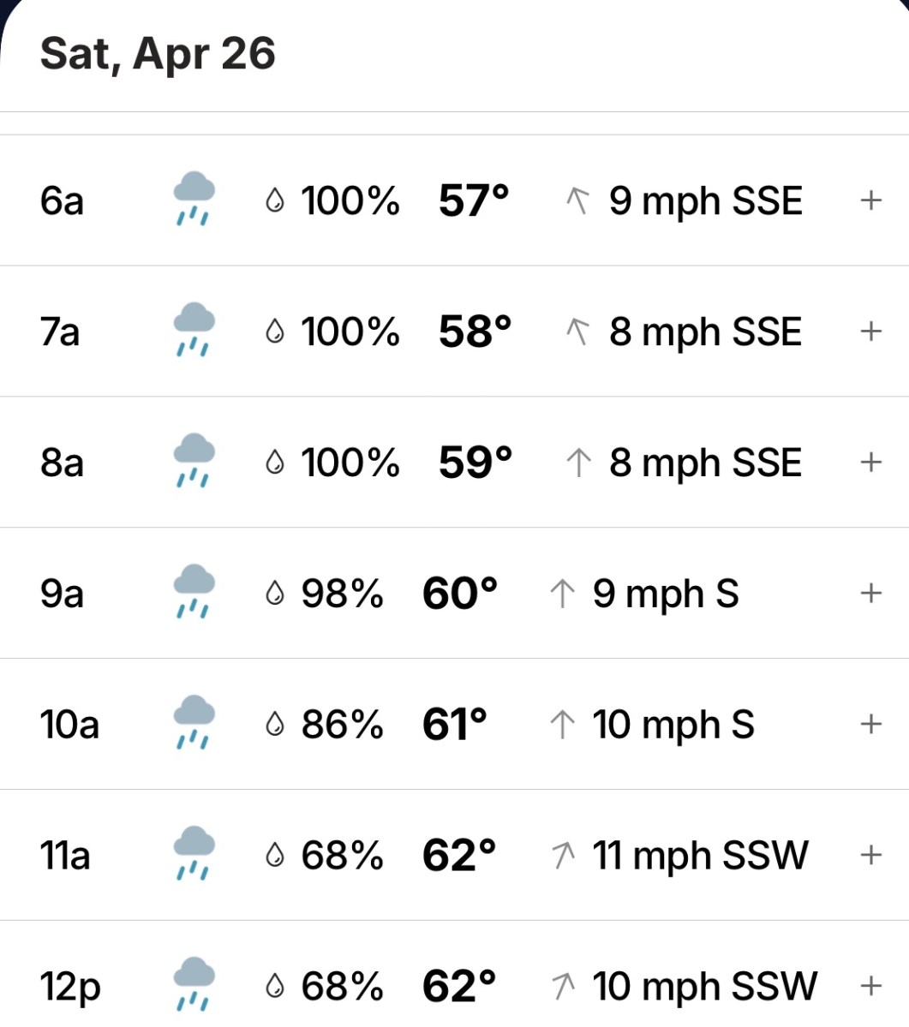Tap the 11a time label
The image size is (909, 1027).
(x=65, y=856)
